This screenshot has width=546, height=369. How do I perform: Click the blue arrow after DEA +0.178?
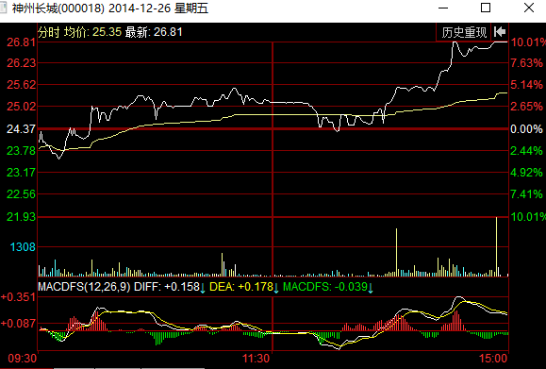tap(276, 288)
